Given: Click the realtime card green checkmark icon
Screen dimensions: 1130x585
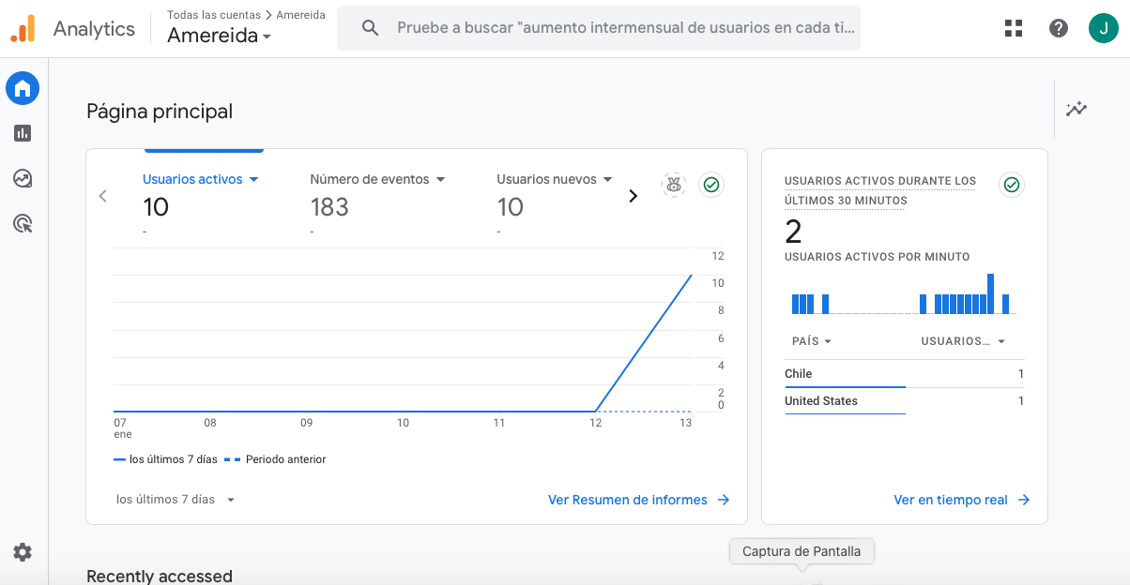Looking at the screenshot, I should tap(1011, 185).
